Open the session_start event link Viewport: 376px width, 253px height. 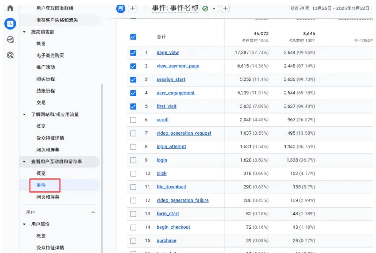(x=171, y=79)
